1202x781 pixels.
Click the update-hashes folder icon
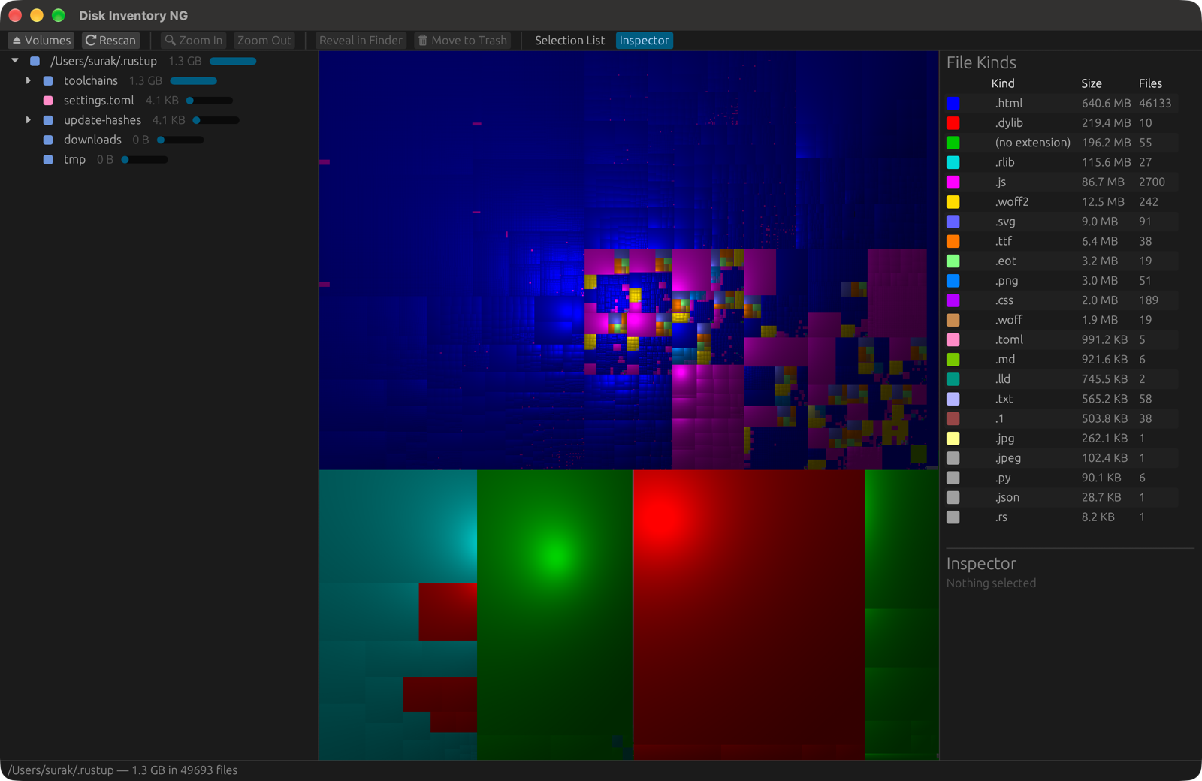[48, 120]
